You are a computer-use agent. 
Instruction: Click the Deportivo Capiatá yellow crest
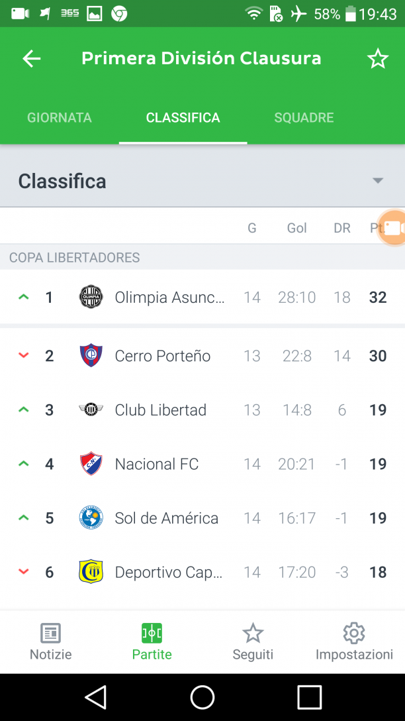point(91,572)
